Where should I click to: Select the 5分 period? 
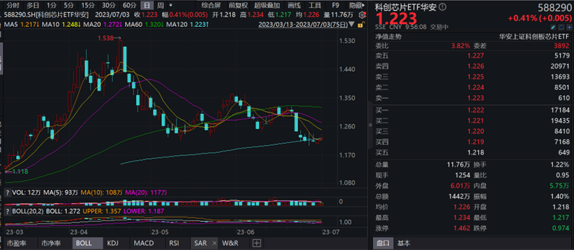(68, 6)
